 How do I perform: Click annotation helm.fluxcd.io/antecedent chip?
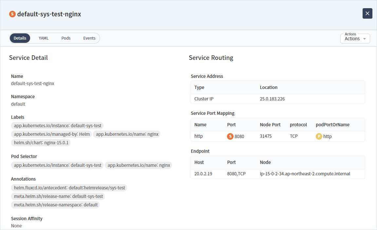[x=69, y=188]
